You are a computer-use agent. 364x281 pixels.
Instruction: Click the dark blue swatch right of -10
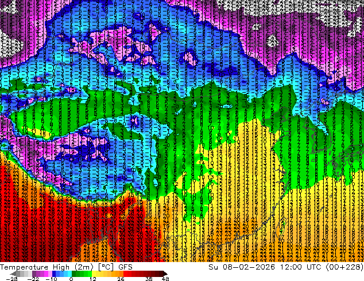(x=54, y=274)
